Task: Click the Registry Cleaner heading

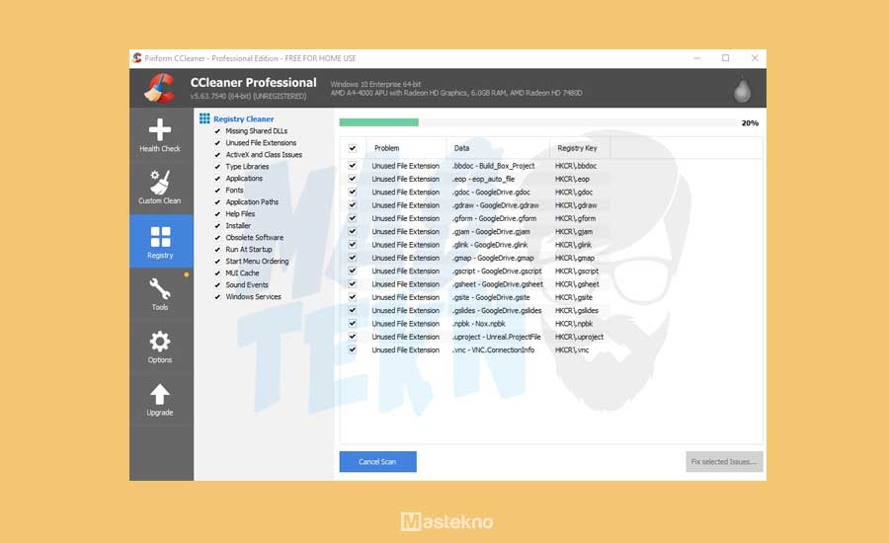Action: (244, 118)
